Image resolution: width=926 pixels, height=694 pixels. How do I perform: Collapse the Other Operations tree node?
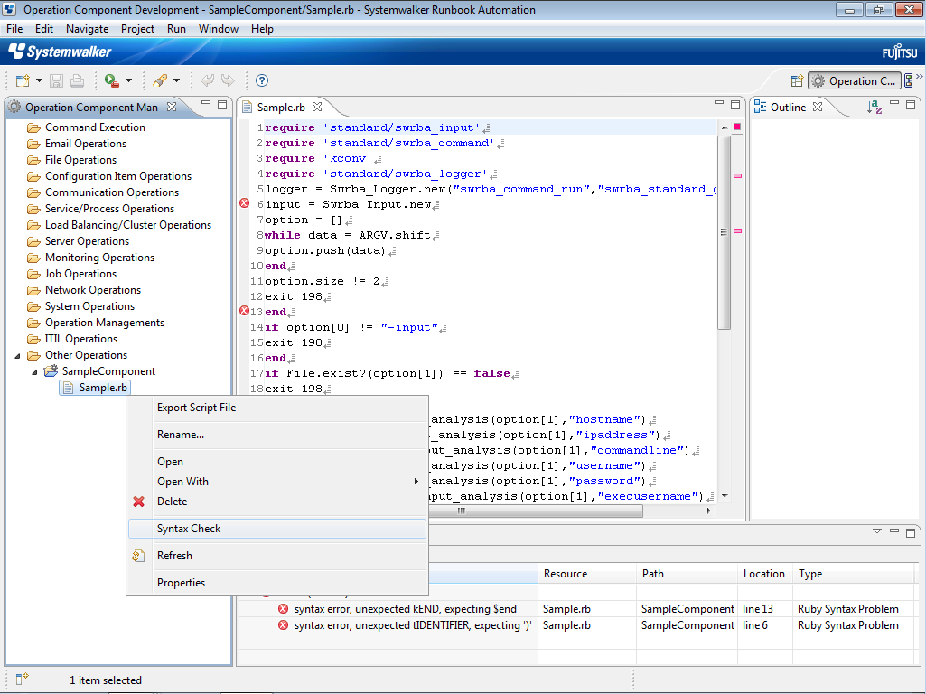(x=17, y=355)
